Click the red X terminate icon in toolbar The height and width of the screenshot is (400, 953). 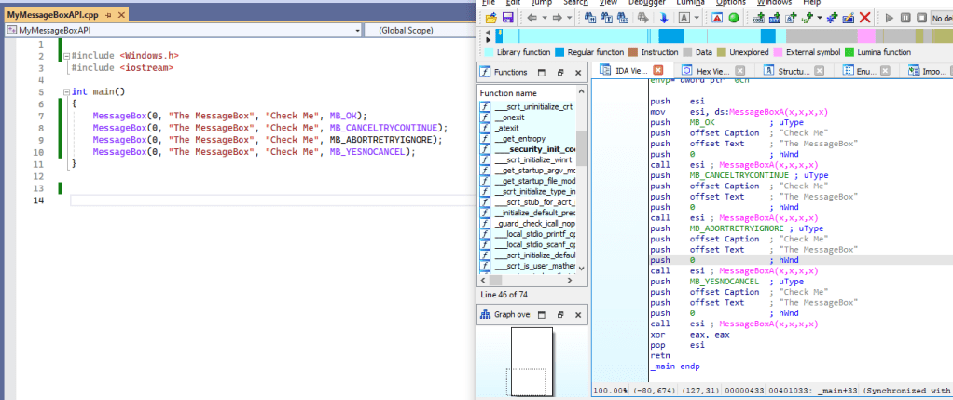tap(865, 18)
